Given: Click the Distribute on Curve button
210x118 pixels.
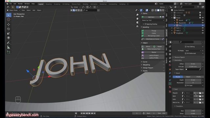Looking at the screenshot, I should tap(152, 39).
